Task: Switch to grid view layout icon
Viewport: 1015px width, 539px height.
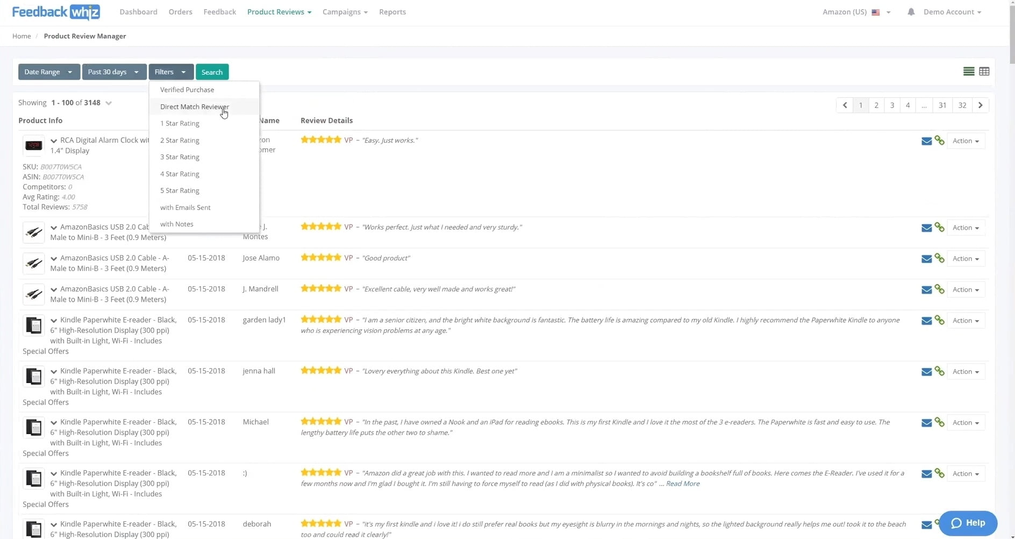Action: coord(984,72)
